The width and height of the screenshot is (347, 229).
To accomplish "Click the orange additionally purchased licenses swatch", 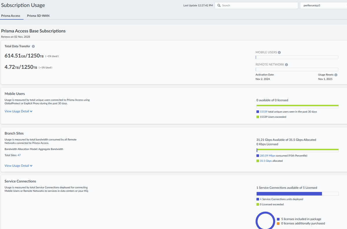I will pos(278,224).
